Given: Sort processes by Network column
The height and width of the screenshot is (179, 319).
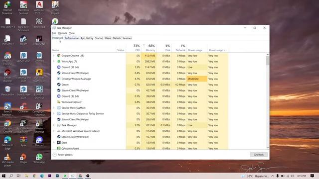Looking at the screenshot, I should coord(179,48).
